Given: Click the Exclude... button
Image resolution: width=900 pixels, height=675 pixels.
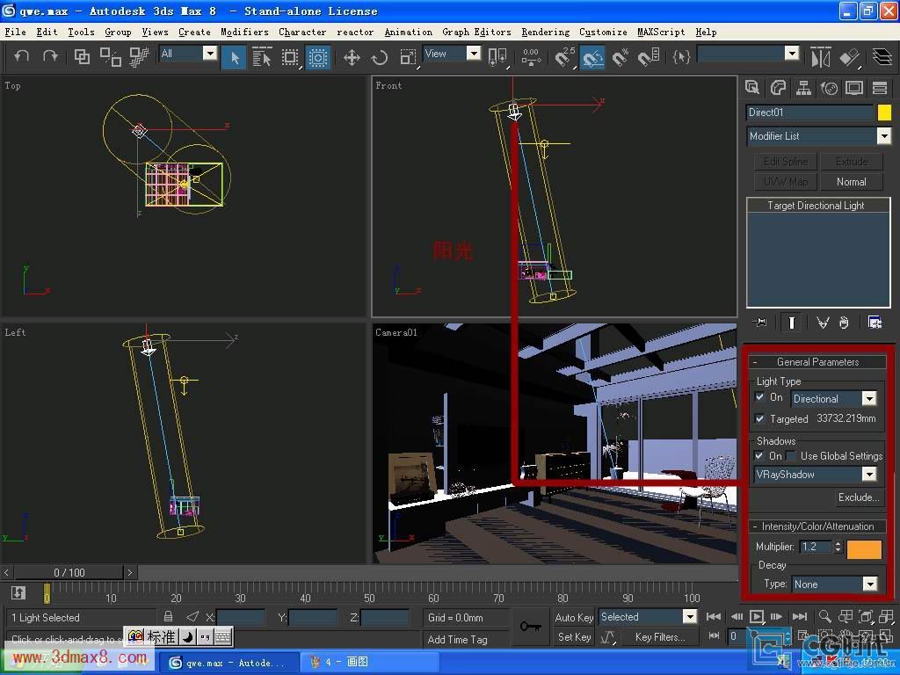Looking at the screenshot, I should tap(858, 497).
